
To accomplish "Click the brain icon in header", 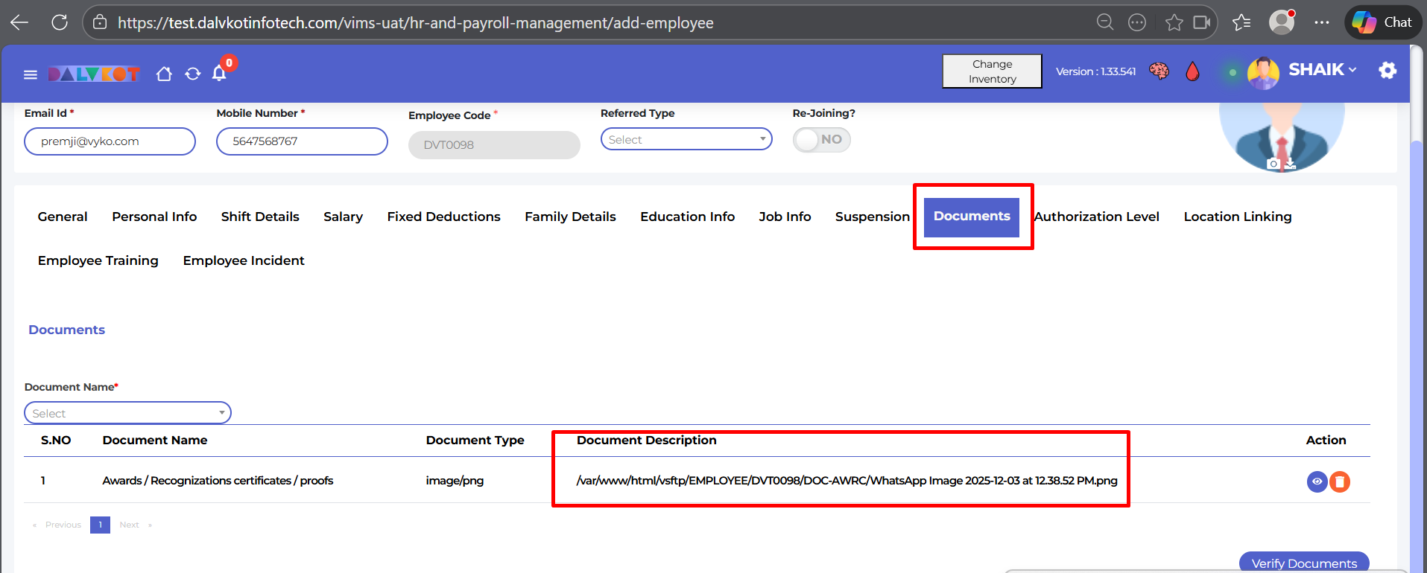I will click(1159, 71).
